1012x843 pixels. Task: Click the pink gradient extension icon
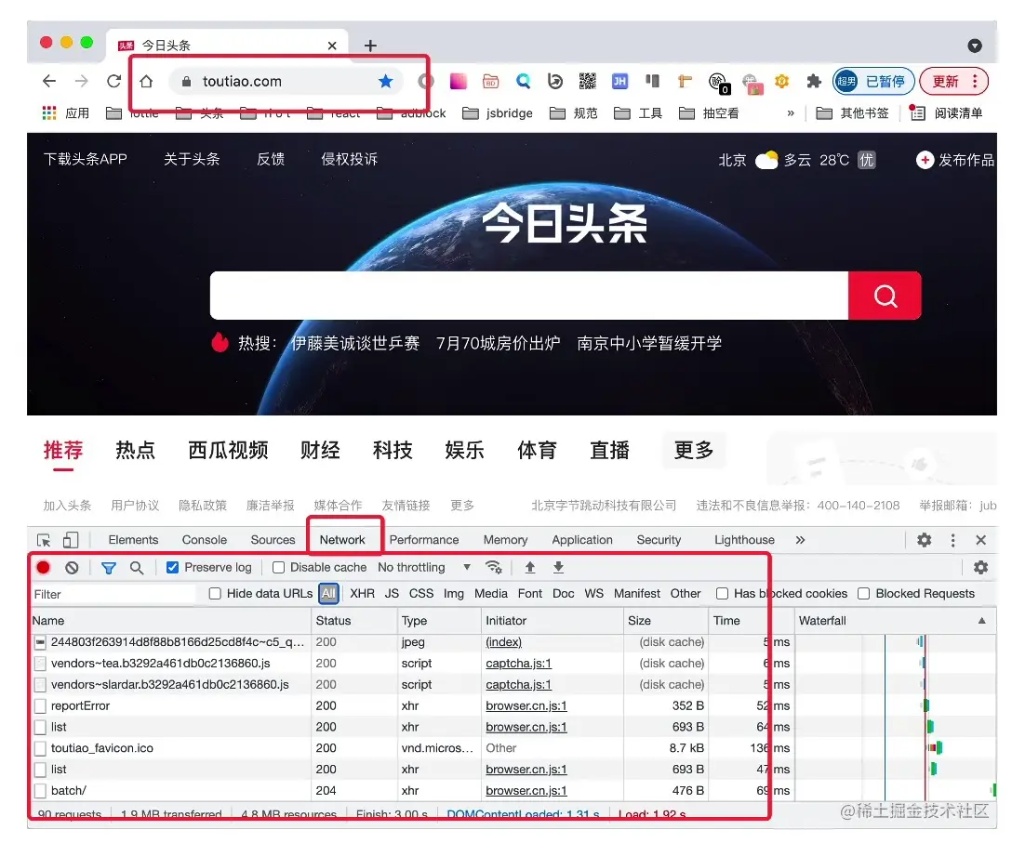click(x=459, y=81)
